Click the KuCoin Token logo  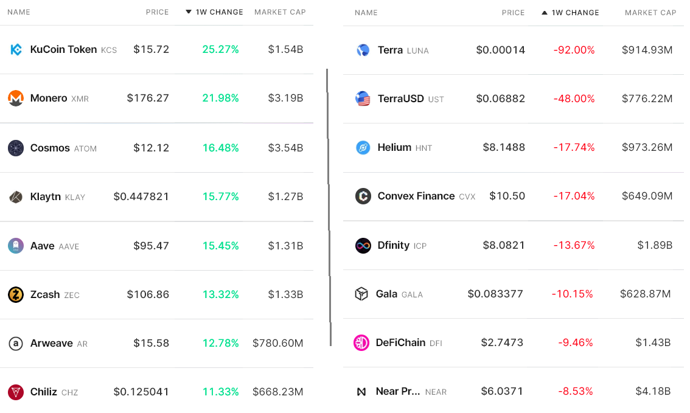[x=15, y=49]
